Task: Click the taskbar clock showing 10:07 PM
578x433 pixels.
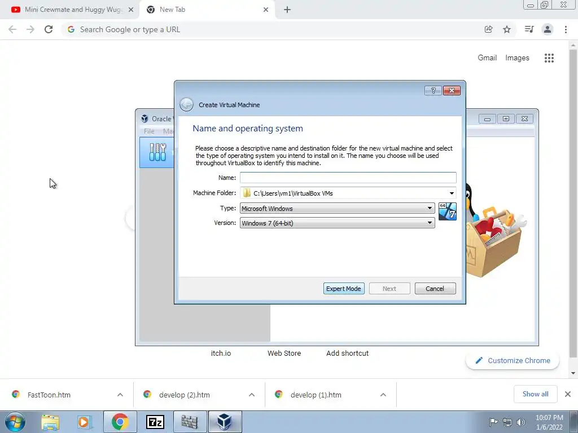Action: click(549, 422)
